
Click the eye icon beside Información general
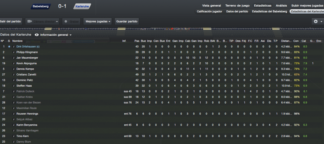[x=37, y=35]
